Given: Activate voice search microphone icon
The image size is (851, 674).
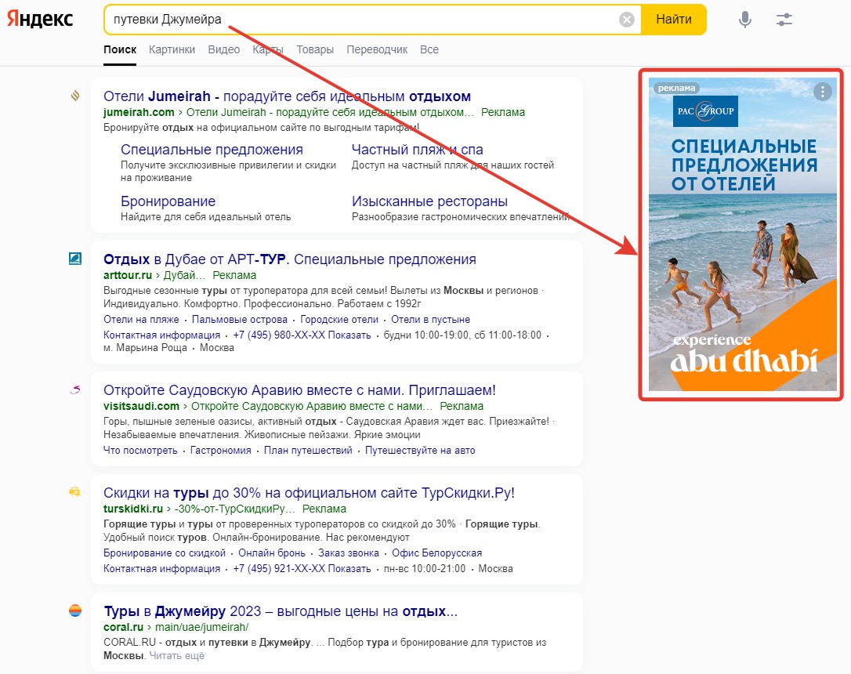Looking at the screenshot, I should pos(745,20).
